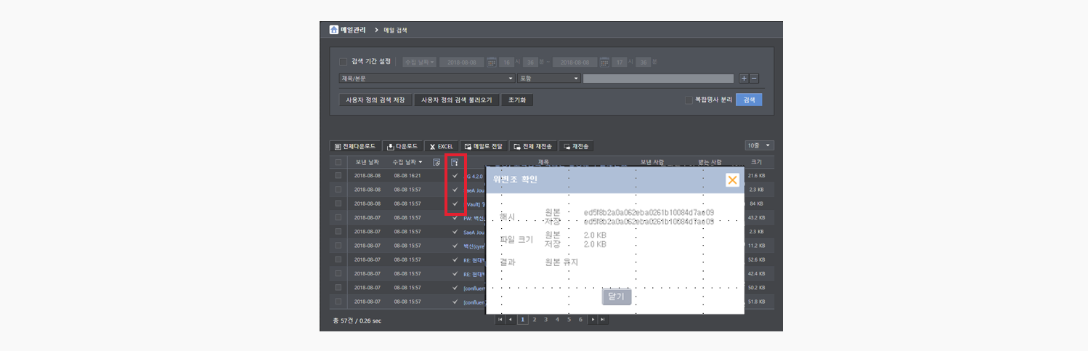
Task: Click the integrity checkmark in the 50.2 KB row
Action: coord(455,288)
